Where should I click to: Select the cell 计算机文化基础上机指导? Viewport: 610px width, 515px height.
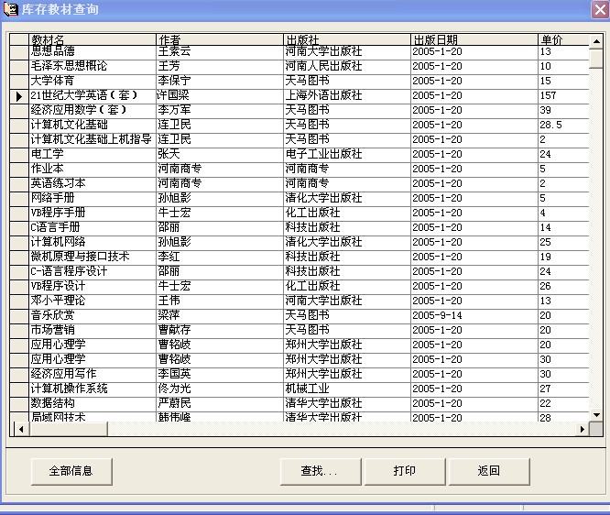click(93, 140)
